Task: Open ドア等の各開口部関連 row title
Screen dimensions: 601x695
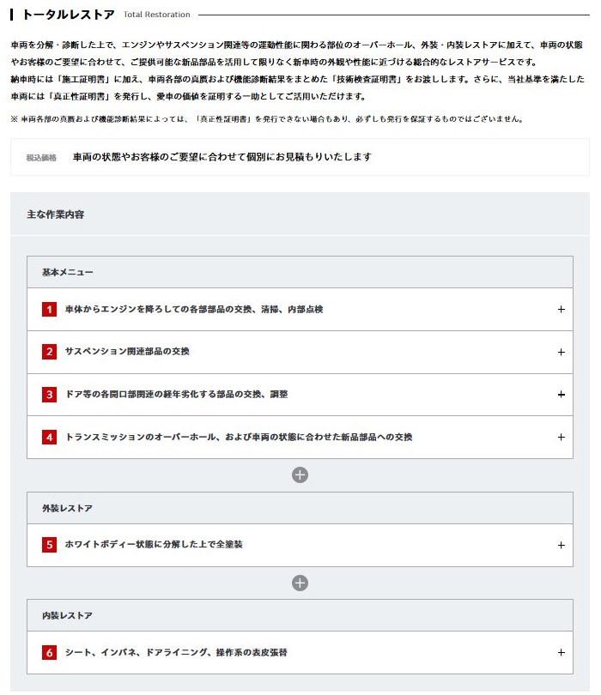Action: point(177,395)
